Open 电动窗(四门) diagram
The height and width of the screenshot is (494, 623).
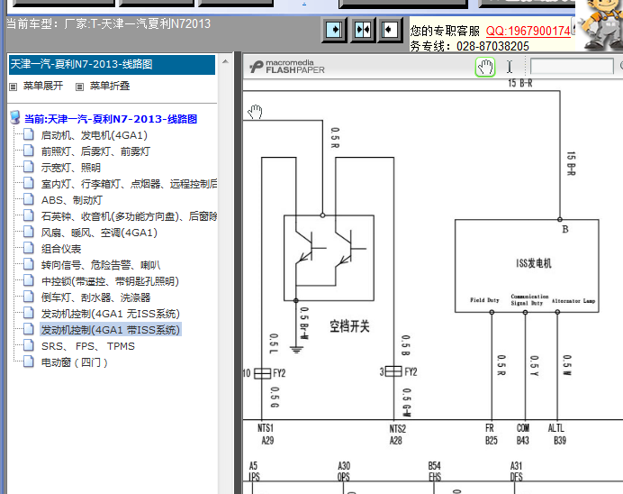(75, 362)
